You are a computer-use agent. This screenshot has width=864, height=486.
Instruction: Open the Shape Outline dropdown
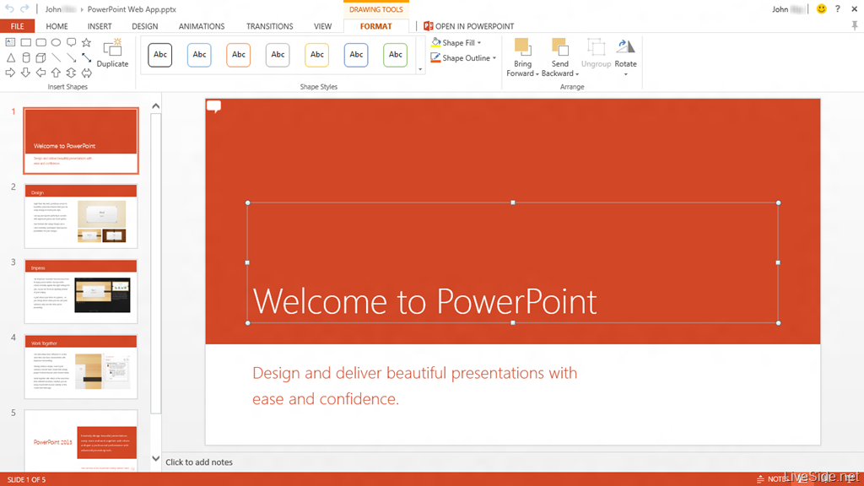(x=463, y=58)
